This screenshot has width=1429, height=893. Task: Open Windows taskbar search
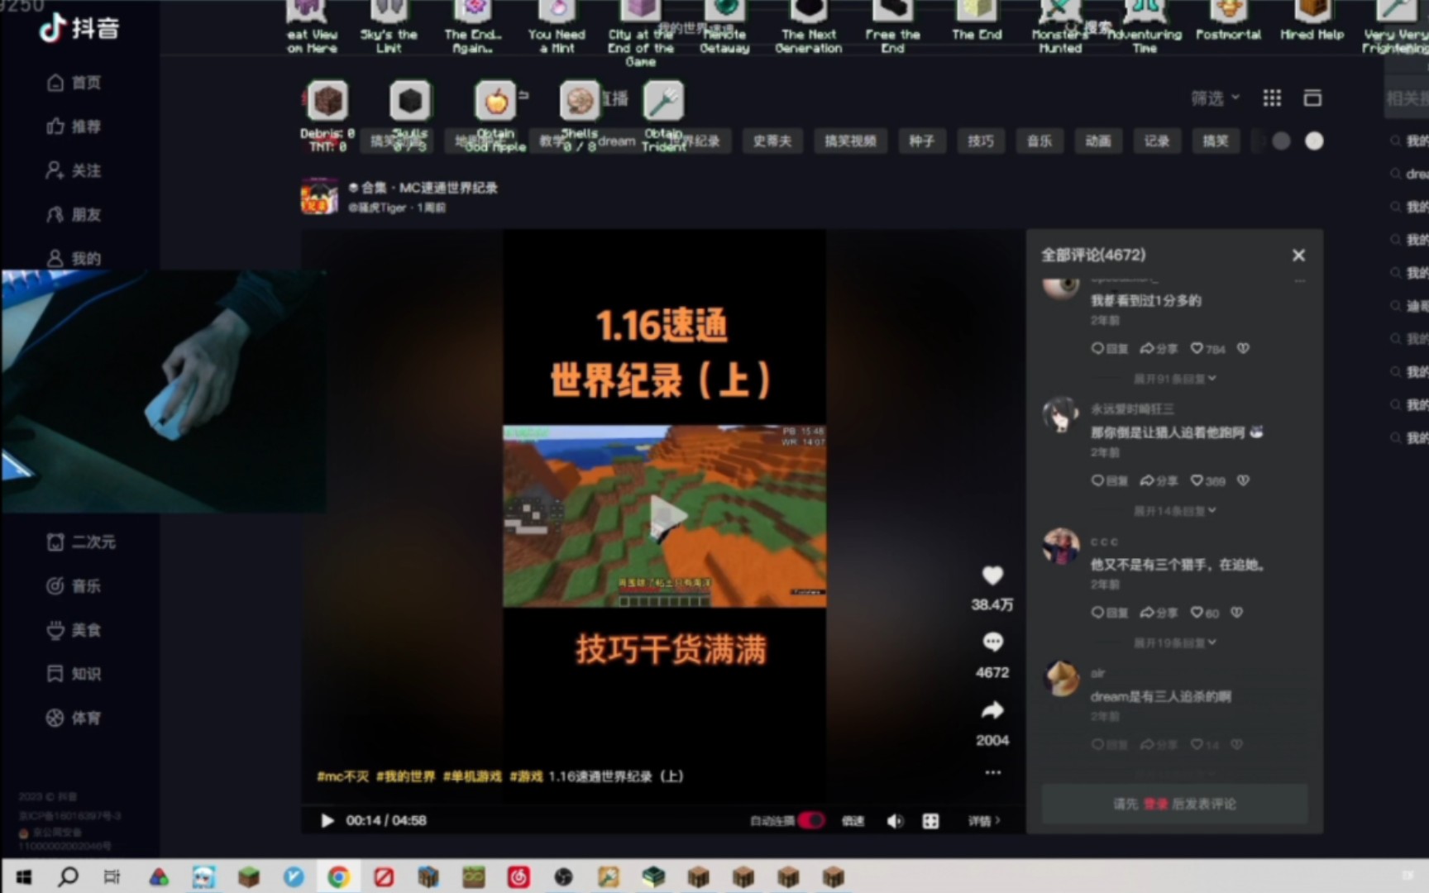click(x=68, y=876)
